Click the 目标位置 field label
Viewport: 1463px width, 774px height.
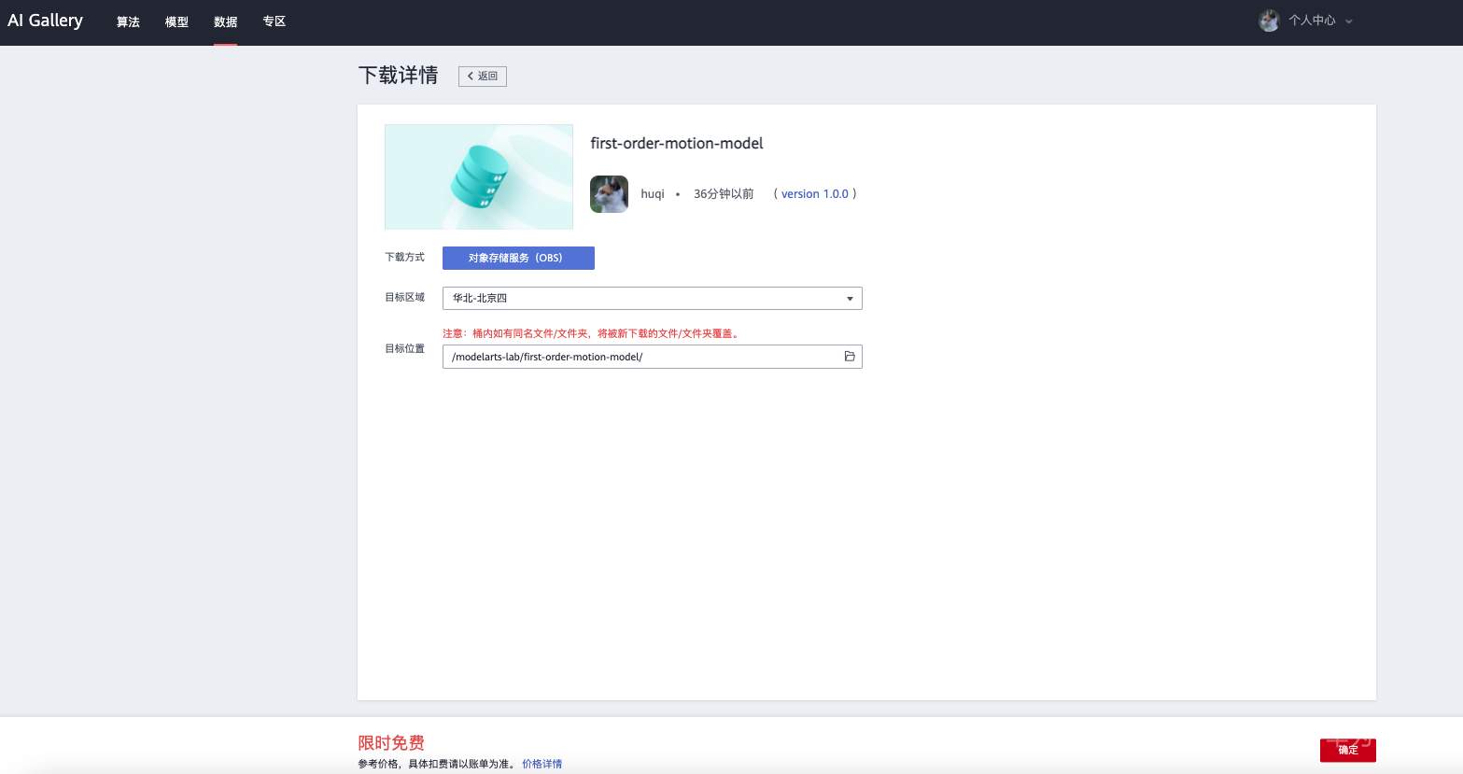tap(405, 348)
